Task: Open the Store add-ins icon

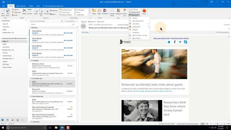Action: point(144,11)
